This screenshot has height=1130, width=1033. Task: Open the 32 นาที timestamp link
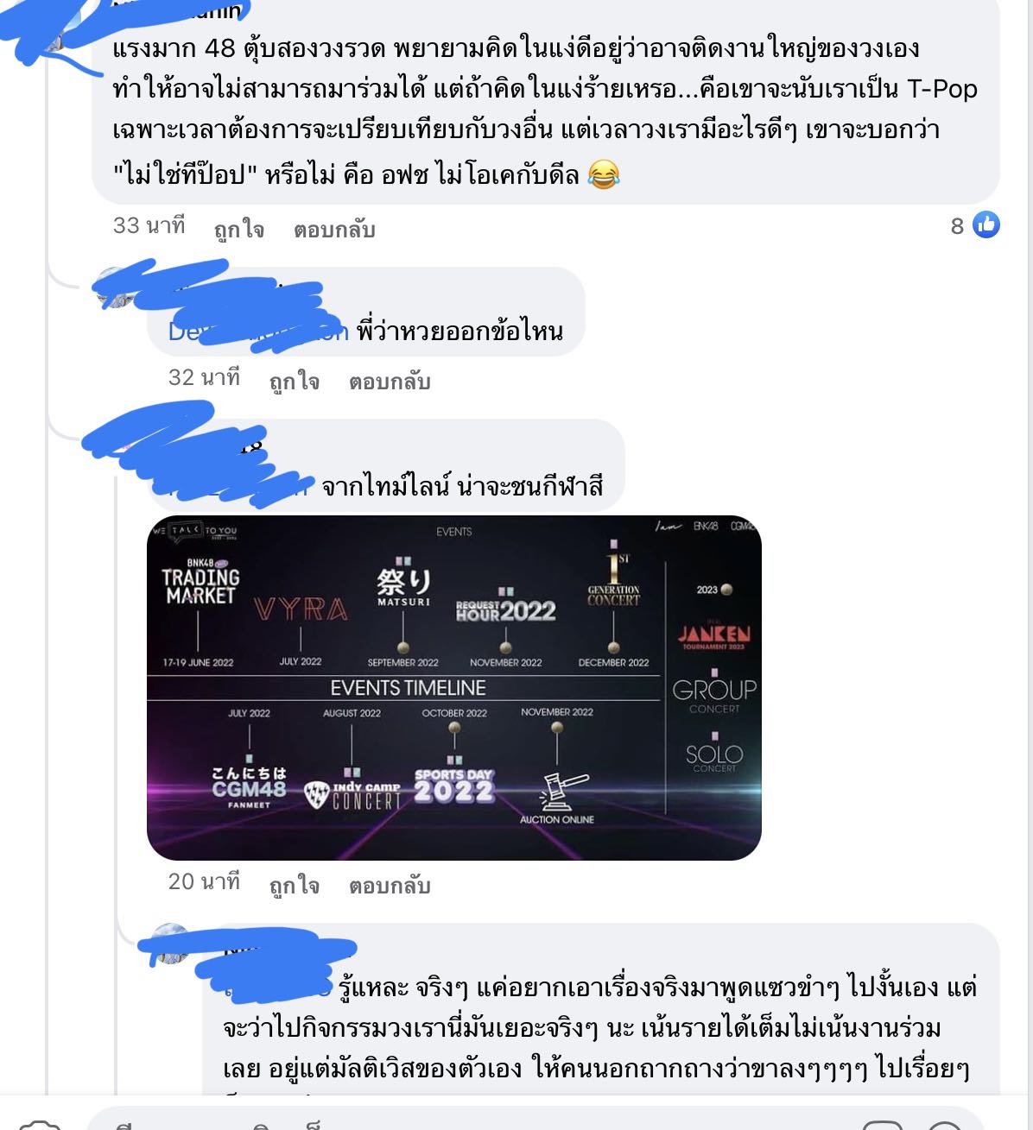tap(205, 378)
